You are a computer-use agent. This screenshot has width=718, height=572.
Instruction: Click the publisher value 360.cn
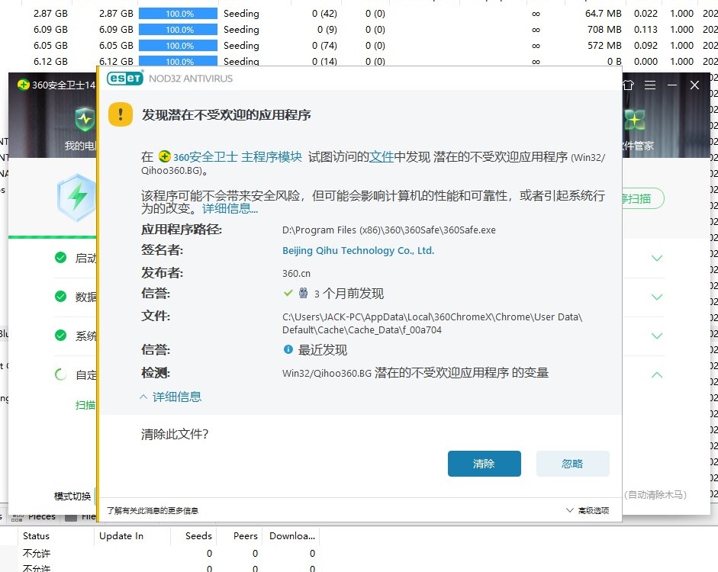point(296,273)
